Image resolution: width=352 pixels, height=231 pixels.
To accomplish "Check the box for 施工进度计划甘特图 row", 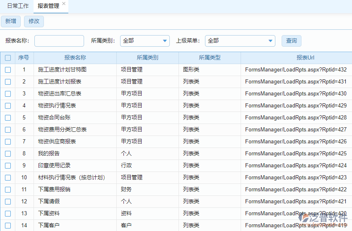I will pos(8,70).
